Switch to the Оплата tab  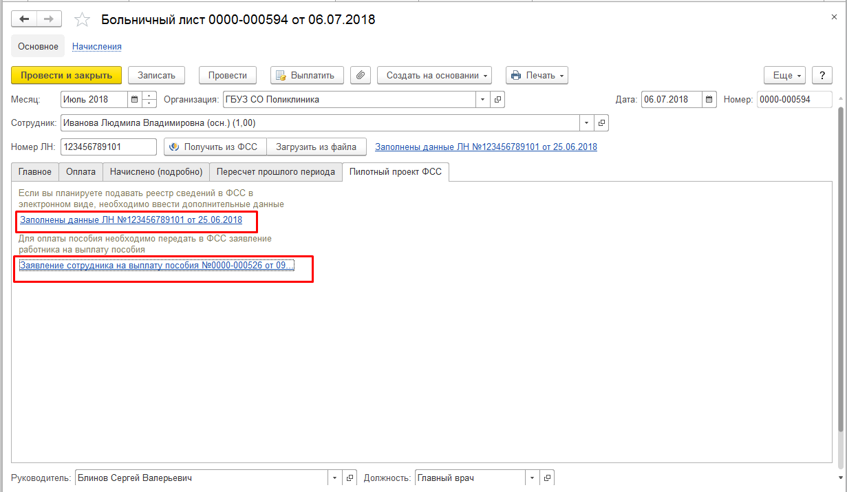coord(81,172)
